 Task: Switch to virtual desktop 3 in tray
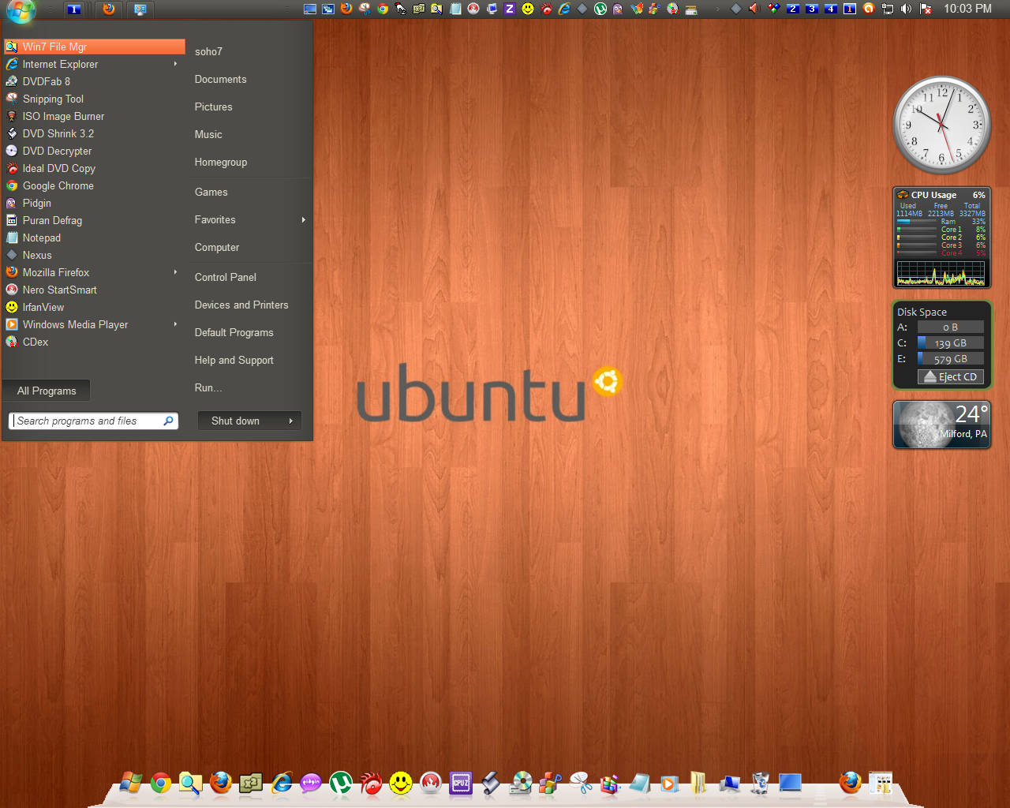[x=812, y=9]
